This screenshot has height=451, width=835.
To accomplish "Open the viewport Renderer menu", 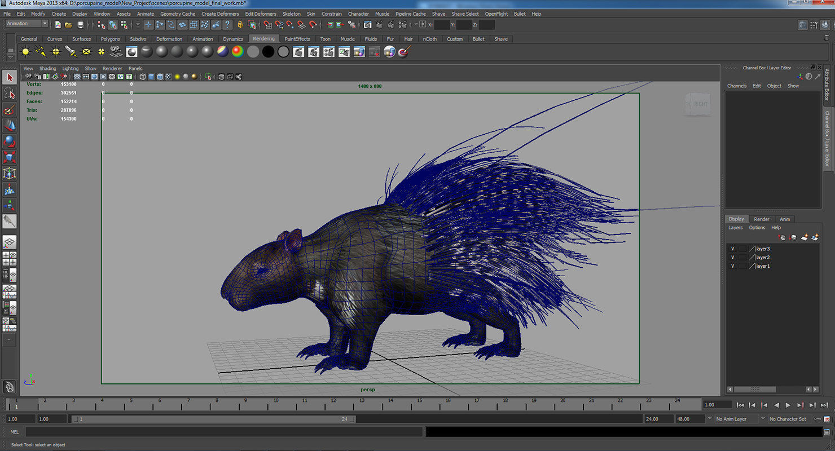I will [112, 68].
